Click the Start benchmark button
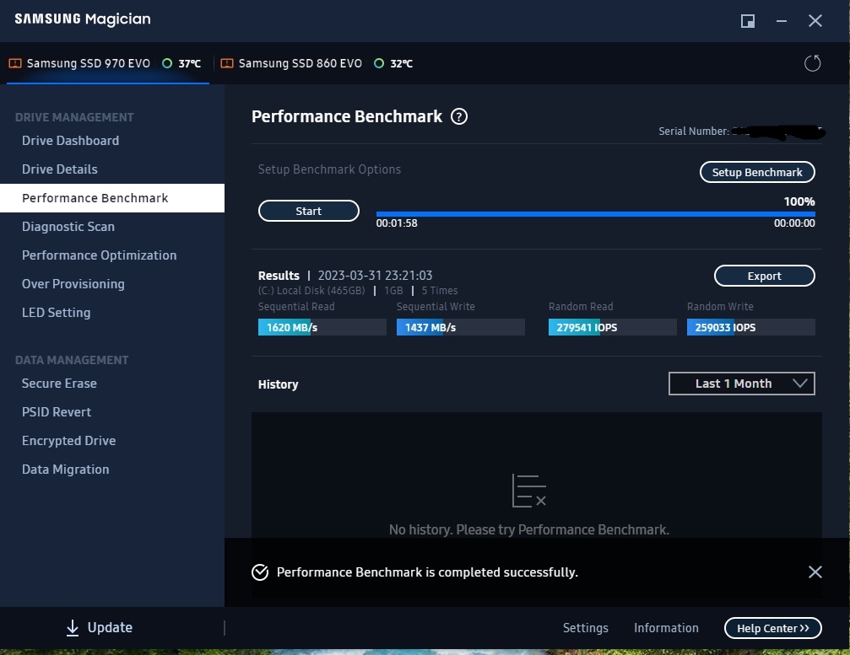Screen dimensions: 850x655 pyautogui.click(x=308, y=211)
